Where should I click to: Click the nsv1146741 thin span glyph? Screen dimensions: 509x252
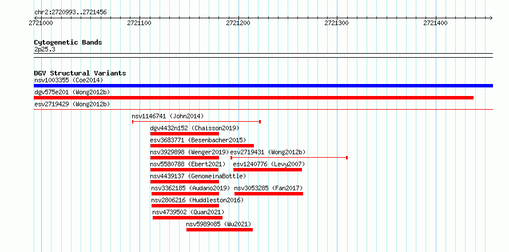click(x=196, y=122)
